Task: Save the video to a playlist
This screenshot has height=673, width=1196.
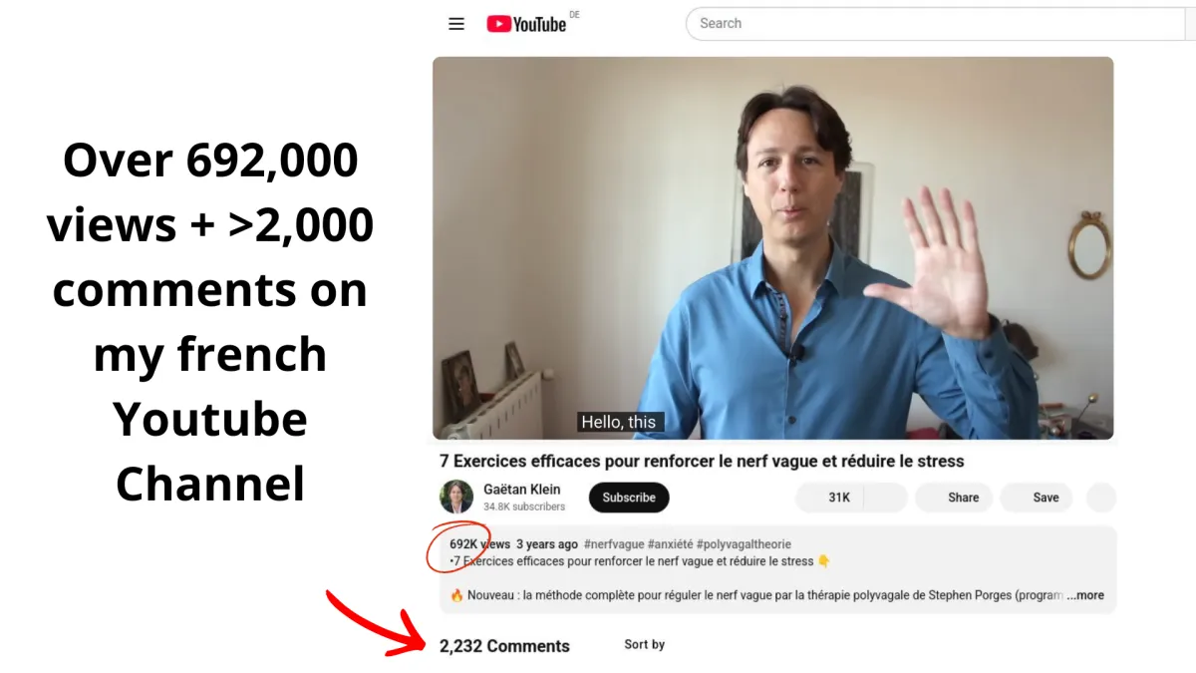Action: coord(1037,498)
